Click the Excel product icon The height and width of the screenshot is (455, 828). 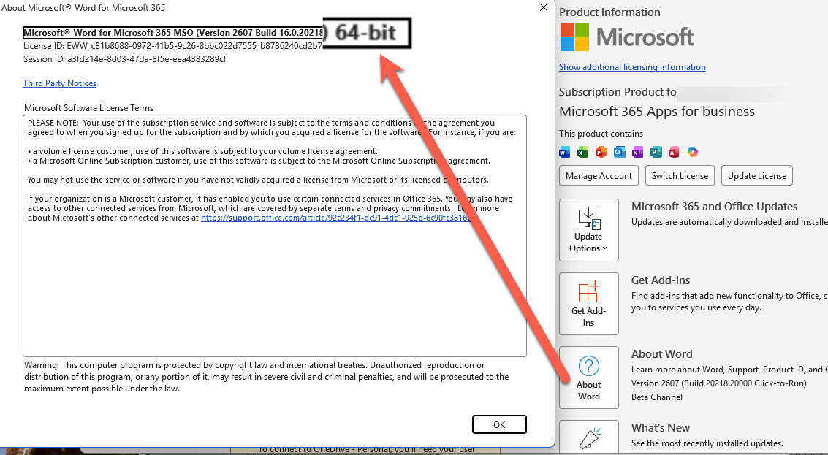[x=582, y=153]
